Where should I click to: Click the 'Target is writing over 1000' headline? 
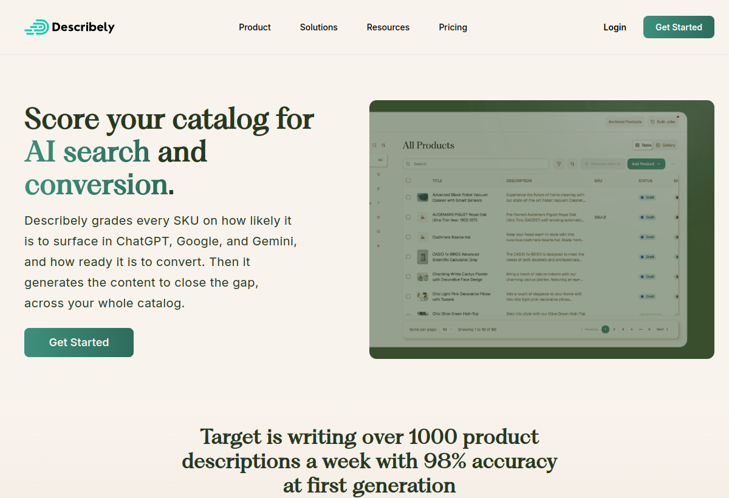tap(369, 462)
